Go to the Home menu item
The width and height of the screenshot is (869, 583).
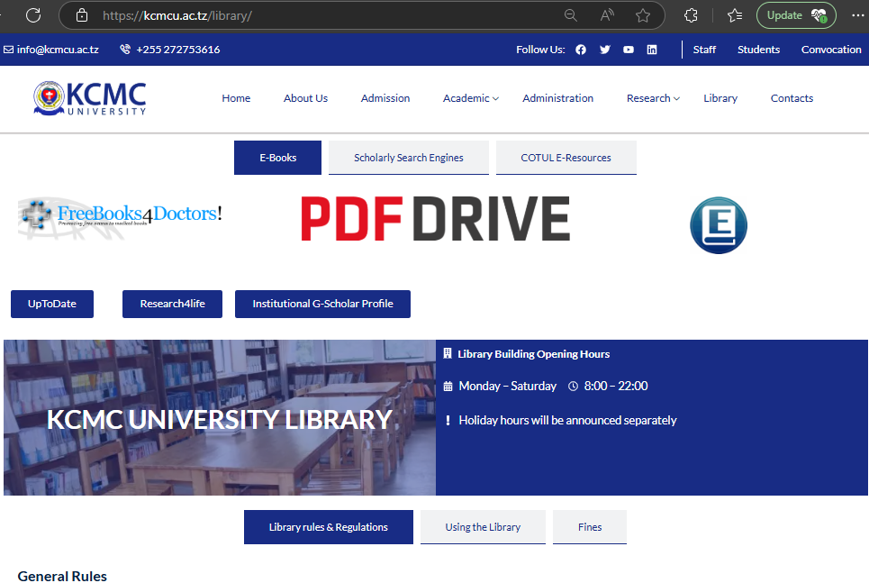coord(236,98)
